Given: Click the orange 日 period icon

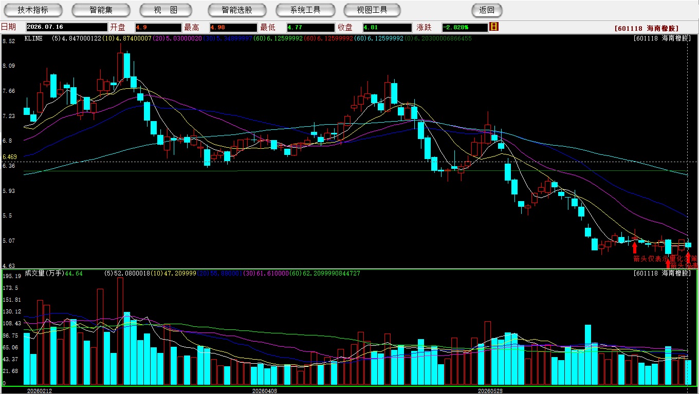Looking at the screenshot, I should click(x=494, y=27).
